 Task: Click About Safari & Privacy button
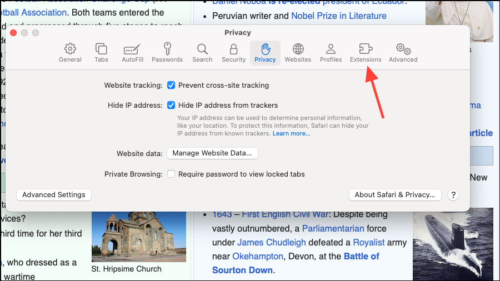point(395,195)
